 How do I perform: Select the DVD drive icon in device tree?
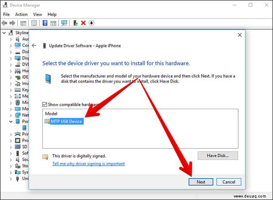click(18, 64)
